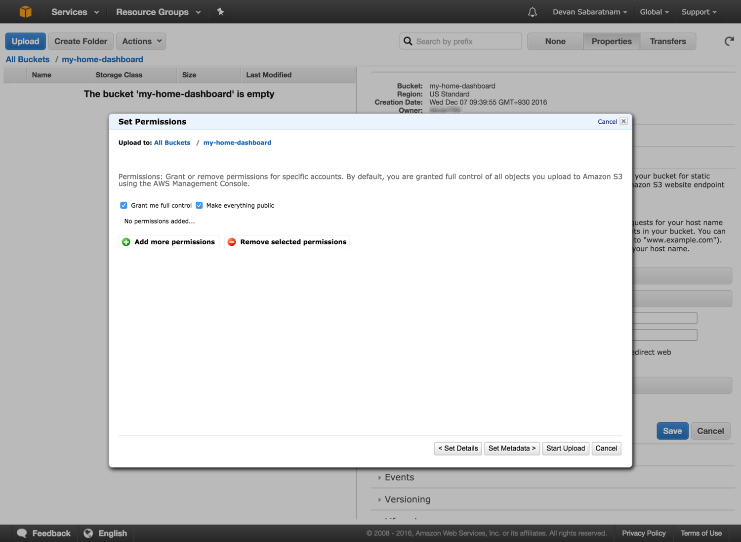Click the blue Upload button
741x542 pixels.
26,42
